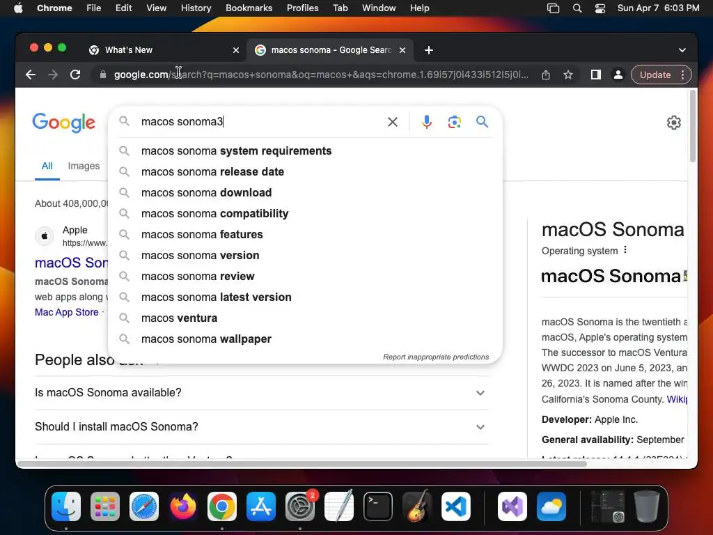Click the lock site info icon
713x535 pixels.
click(103, 75)
